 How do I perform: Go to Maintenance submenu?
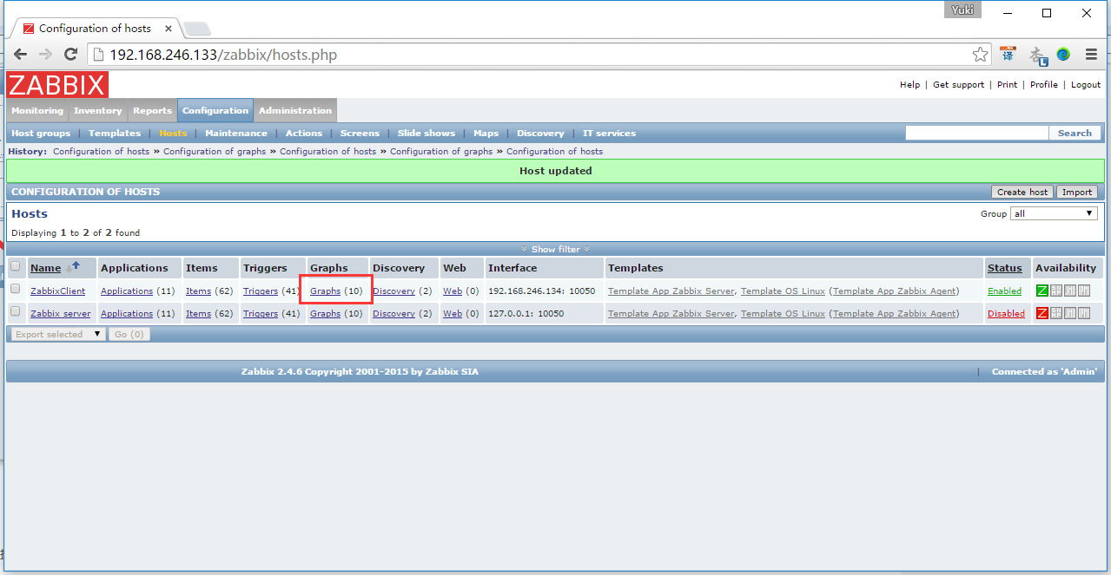click(236, 134)
